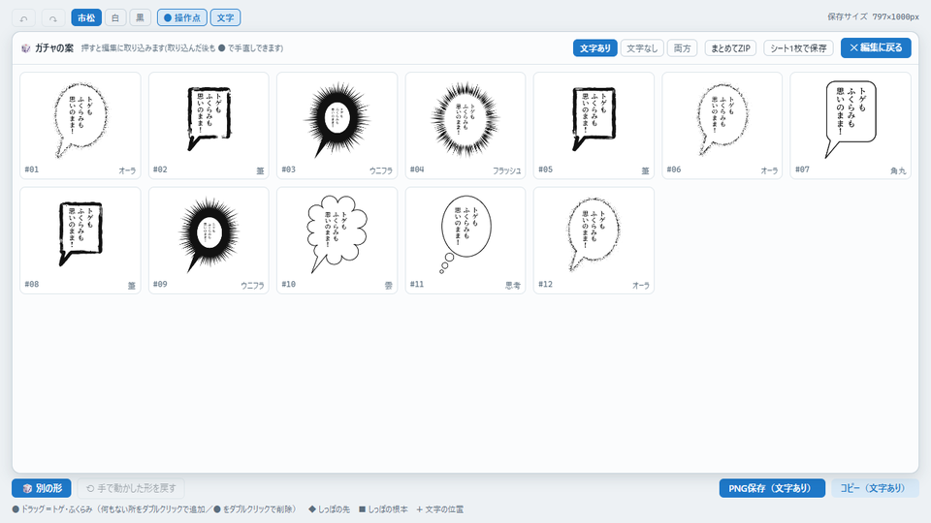Select the 市松 checkered background option
Image resolution: width=931 pixels, height=523 pixels.
click(86, 17)
